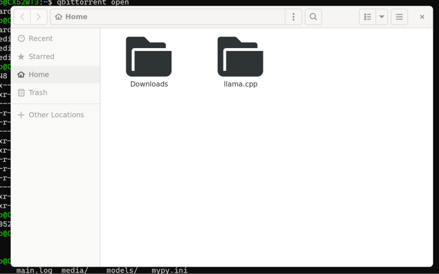Open Starred in the sidebar

pos(55,57)
